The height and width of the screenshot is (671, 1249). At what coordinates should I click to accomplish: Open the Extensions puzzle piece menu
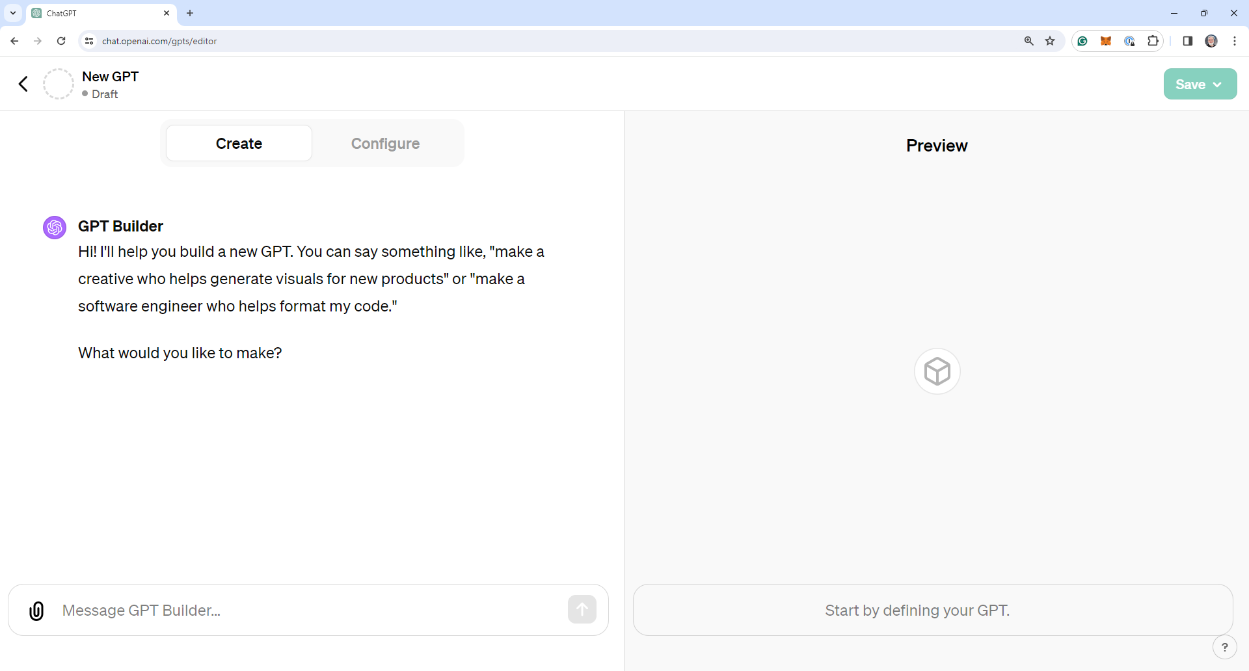tap(1153, 41)
